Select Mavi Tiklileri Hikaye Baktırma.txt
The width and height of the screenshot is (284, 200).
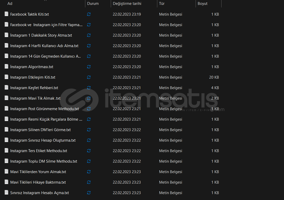coord(38,182)
